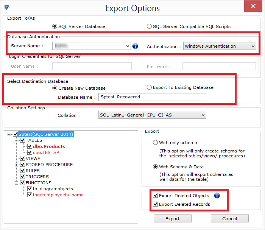Expand the STORED PROCEDURE tree node

pos(16,165)
